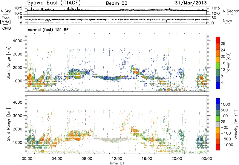Viewport: 239px width, 165px height.
Task: Click the noise spike cluster in N.Sky panel
Action: (73, 9)
